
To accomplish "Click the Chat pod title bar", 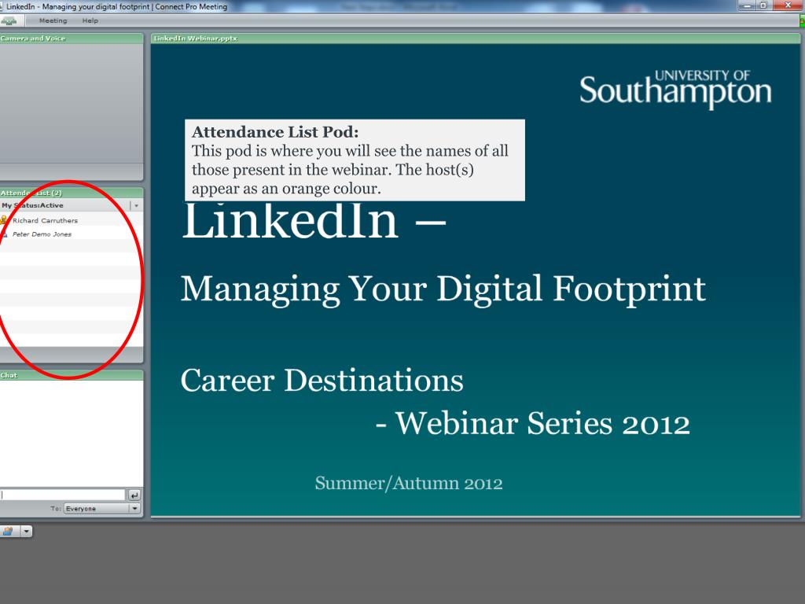I will (x=72, y=375).
